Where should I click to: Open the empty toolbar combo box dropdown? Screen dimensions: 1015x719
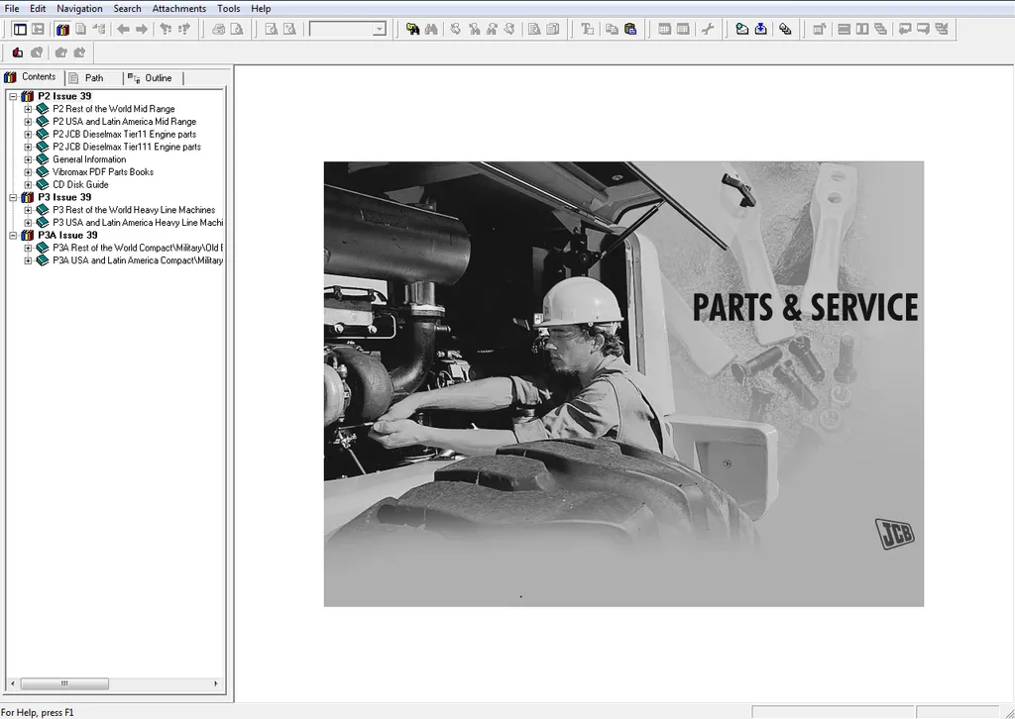click(380, 29)
